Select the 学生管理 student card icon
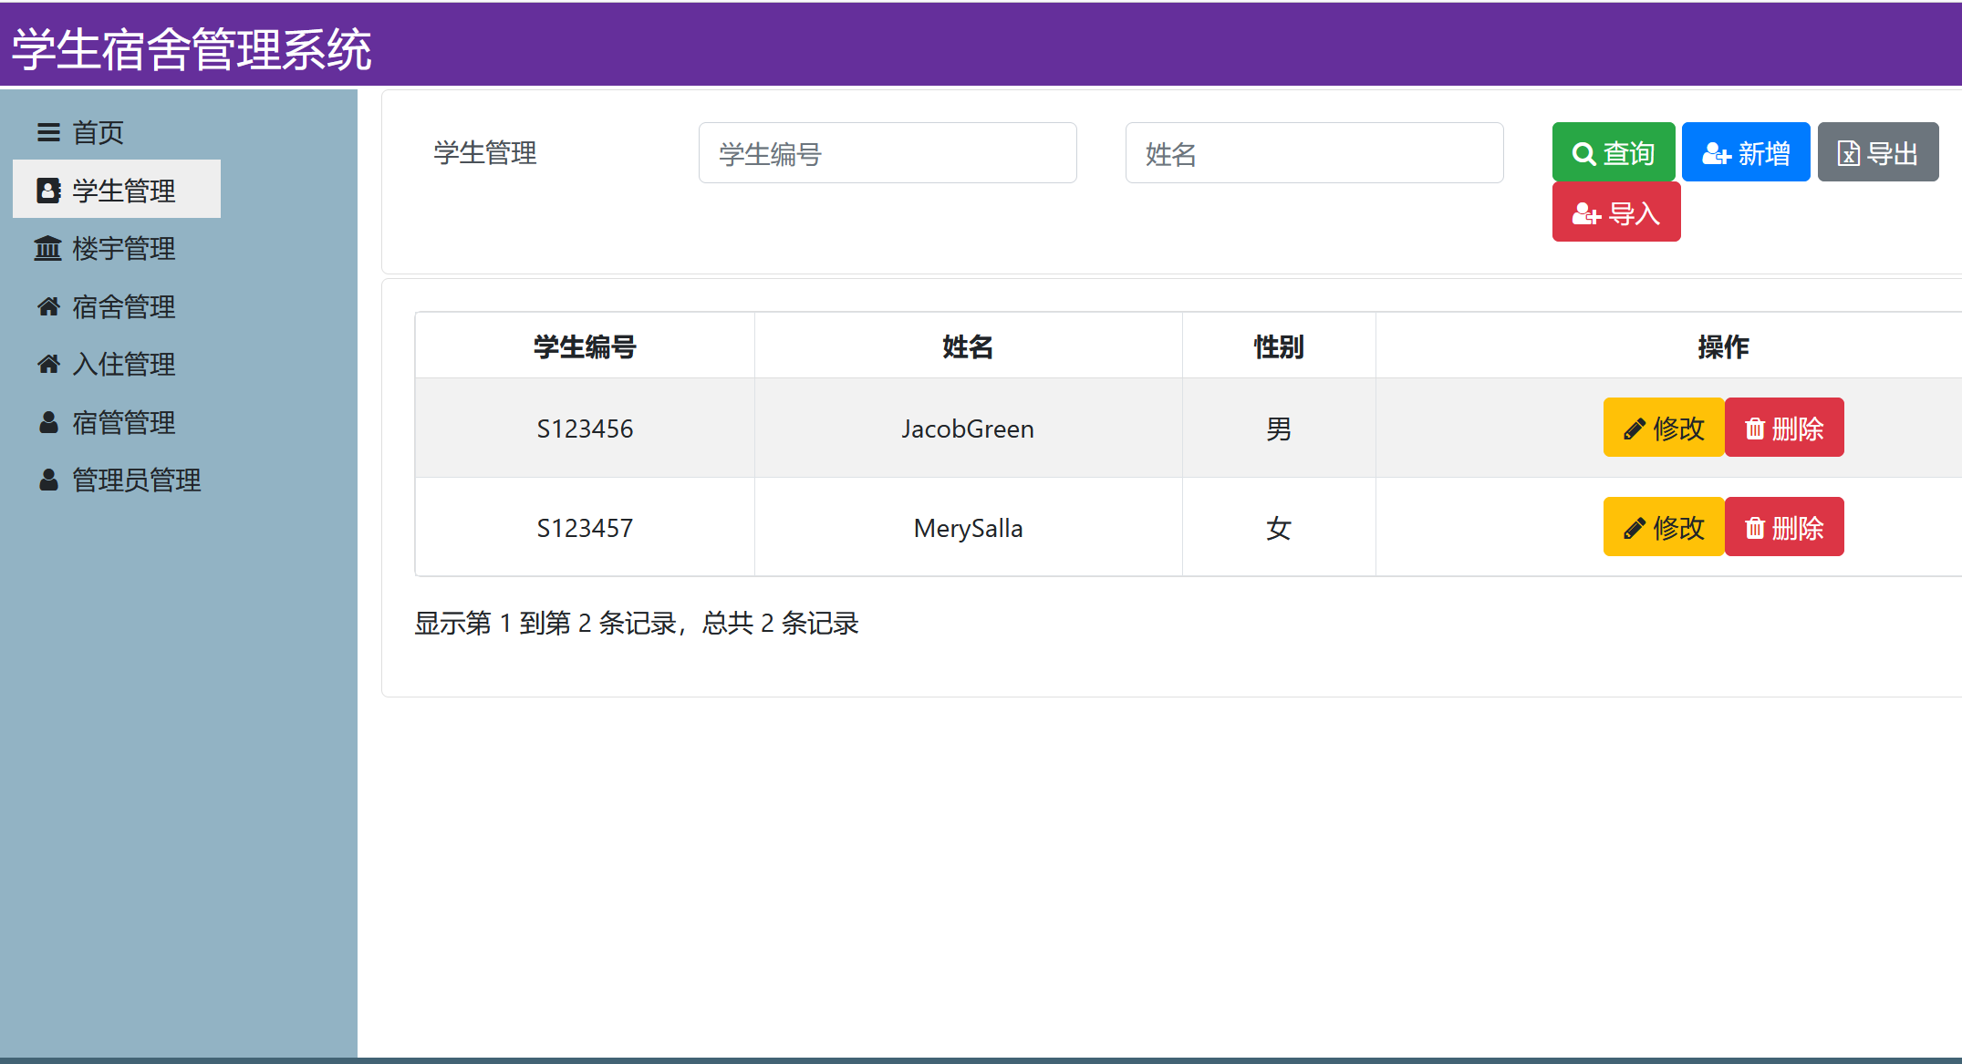 click(47, 190)
